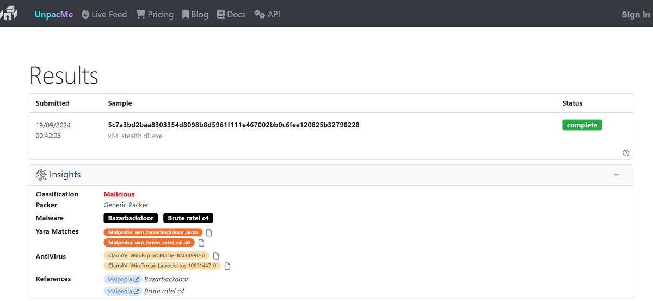
Task: Click the sample SHA256 hash text
Action: [x=234, y=125]
